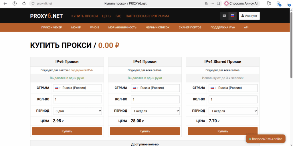This screenshot has height=146, width=293.
Task: Follow the поддержкой IPv6 link
Action: (82, 70)
